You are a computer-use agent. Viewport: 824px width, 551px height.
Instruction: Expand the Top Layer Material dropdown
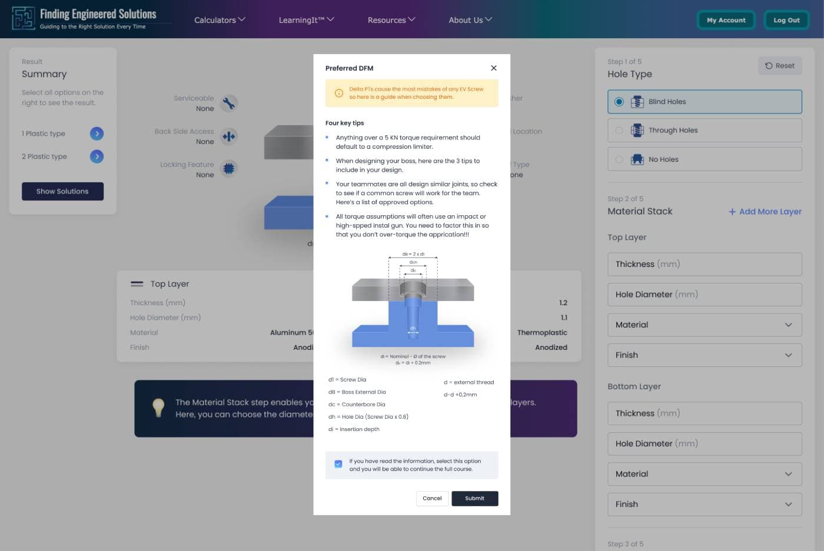pos(704,325)
